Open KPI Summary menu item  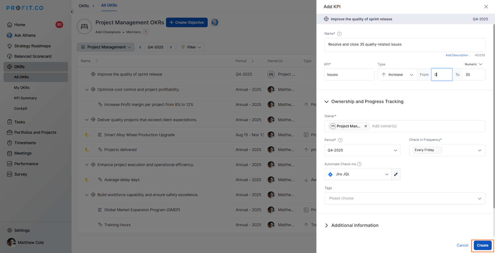(25, 98)
